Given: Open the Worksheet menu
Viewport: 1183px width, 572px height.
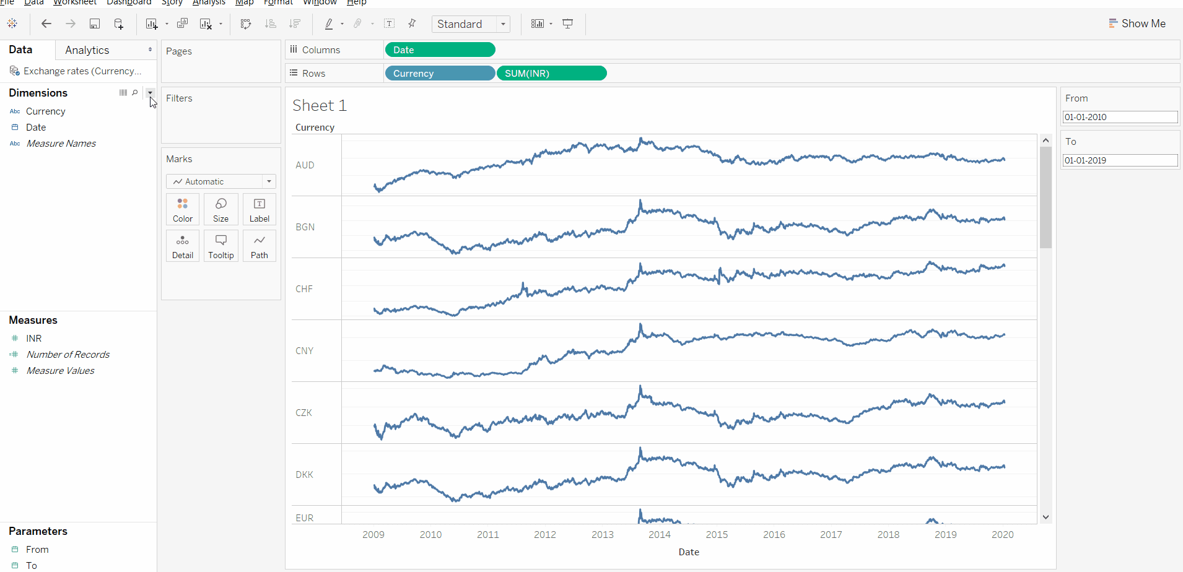Looking at the screenshot, I should coord(75,2).
